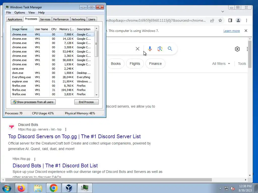The width and height of the screenshot is (258, 193).
Task: Select the csrss.exe process row
Action: click(52, 69)
